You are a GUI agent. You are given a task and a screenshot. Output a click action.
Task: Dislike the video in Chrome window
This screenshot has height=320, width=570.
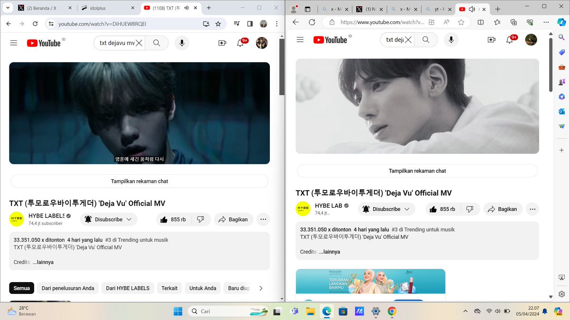(x=200, y=219)
